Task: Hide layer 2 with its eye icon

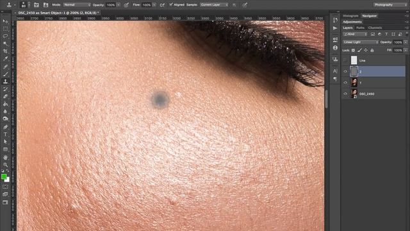Action: coord(345,71)
